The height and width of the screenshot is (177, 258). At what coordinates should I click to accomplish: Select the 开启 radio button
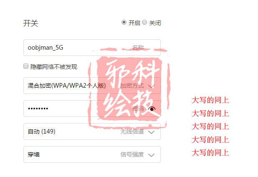tap(124, 22)
